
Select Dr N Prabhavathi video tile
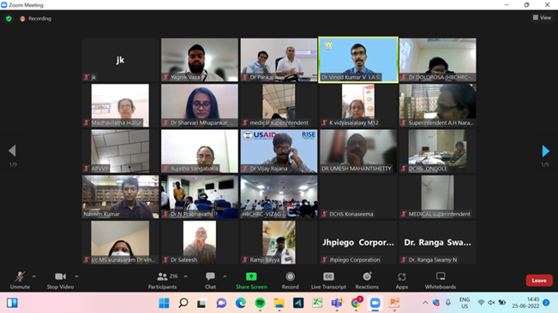[200, 197]
